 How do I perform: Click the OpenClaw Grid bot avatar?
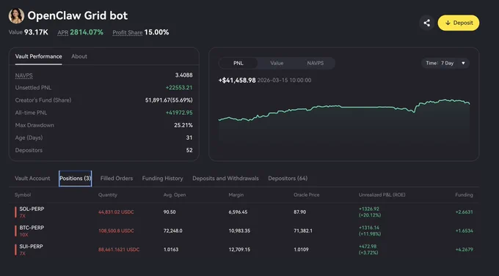click(16, 15)
